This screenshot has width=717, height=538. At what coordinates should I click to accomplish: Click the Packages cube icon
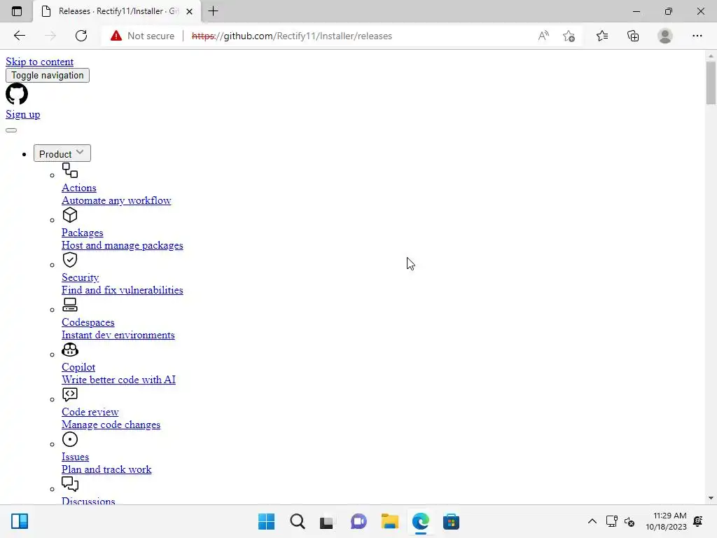pos(70,215)
